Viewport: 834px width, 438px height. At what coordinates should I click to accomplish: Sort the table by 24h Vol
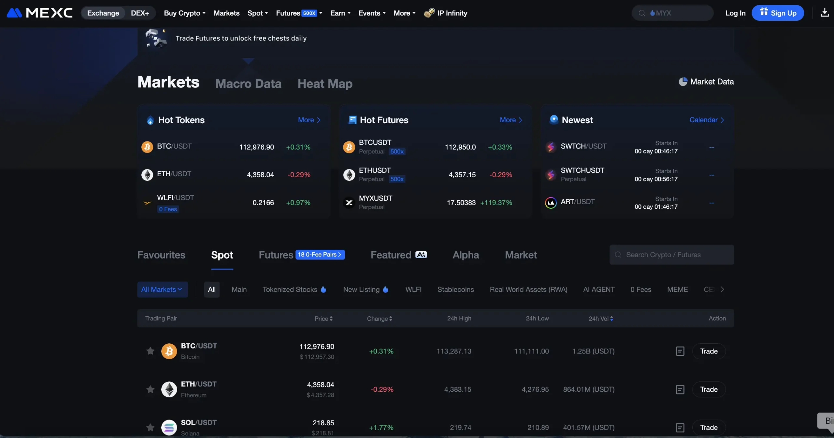coord(601,318)
